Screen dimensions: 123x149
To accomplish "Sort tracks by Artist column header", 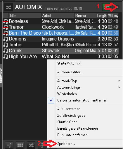I will pos(58,16).
